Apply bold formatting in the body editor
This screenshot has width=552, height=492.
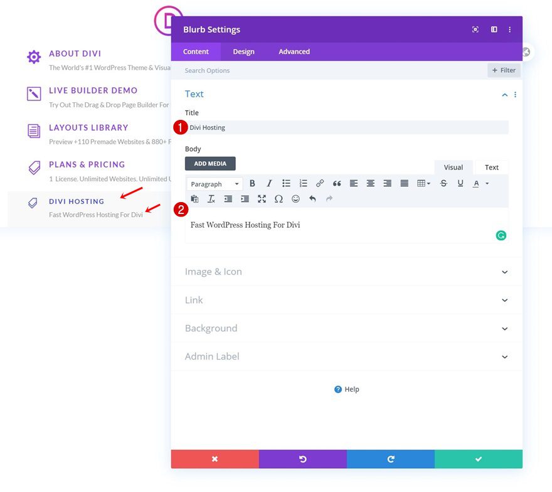click(252, 183)
